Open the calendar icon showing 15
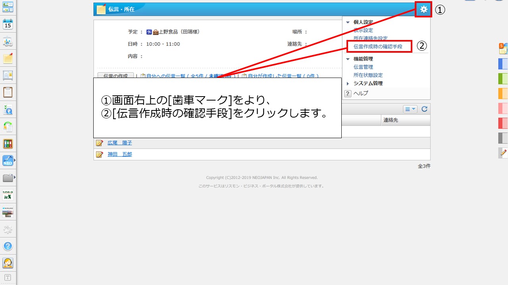The image size is (508, 285). click(x=8, y=25)
